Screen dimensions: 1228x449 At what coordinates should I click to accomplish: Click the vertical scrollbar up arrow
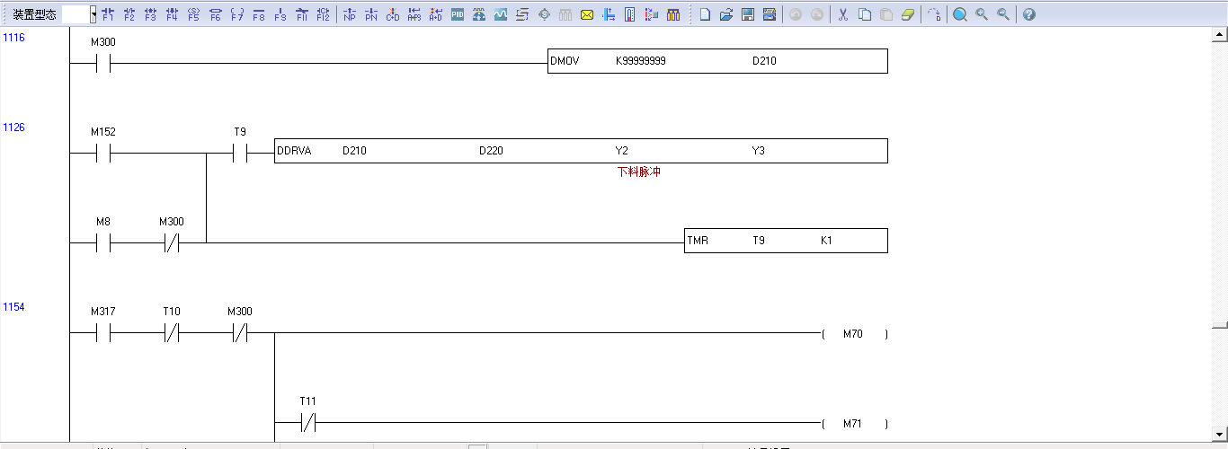pyautogui.click(x=1220, y=35)
